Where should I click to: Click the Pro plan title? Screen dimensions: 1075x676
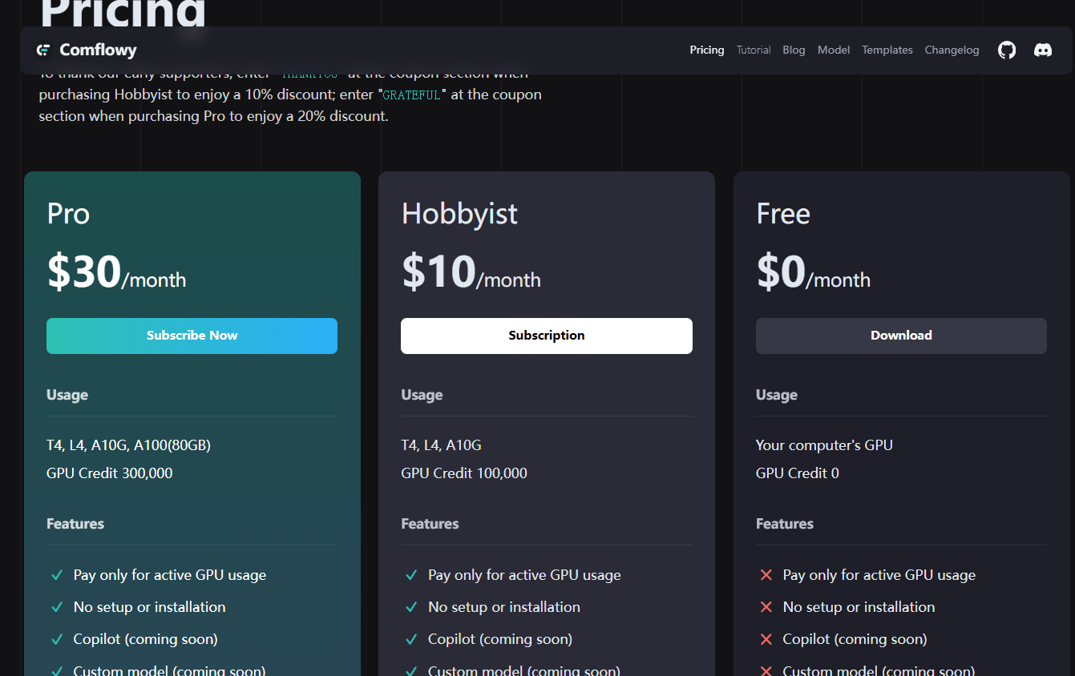tap(68, 214)
